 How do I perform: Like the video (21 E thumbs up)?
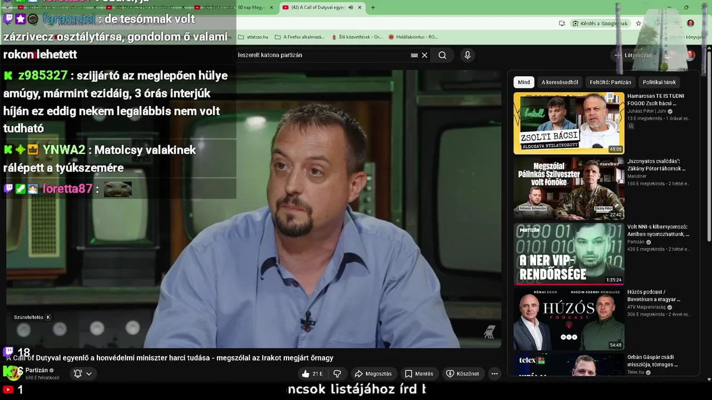(x=311, y=374)
